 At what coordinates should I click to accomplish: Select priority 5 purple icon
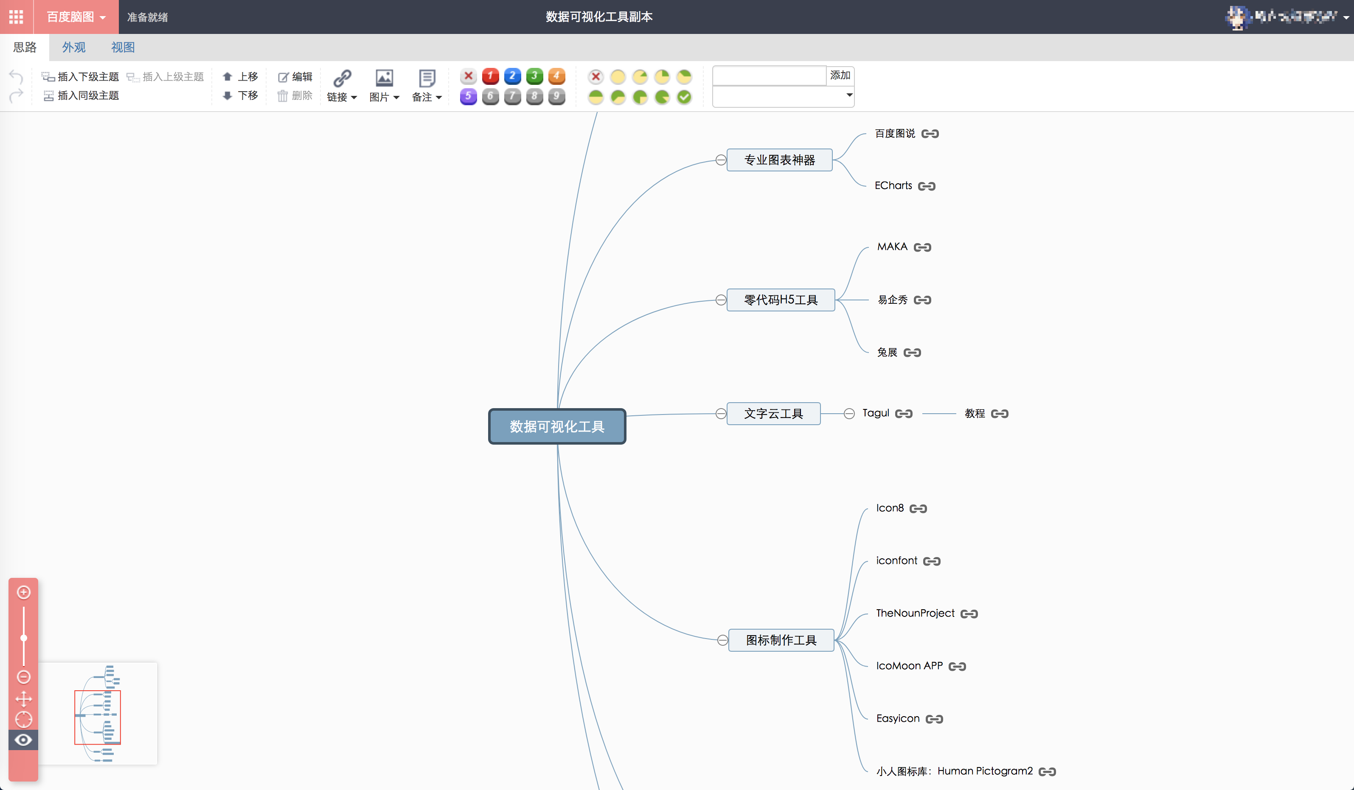(468, 97)
